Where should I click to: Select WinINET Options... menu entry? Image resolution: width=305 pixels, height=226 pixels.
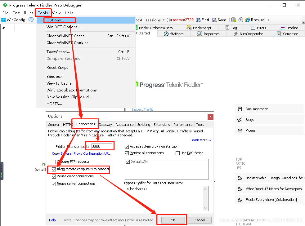tap(86, 27)
